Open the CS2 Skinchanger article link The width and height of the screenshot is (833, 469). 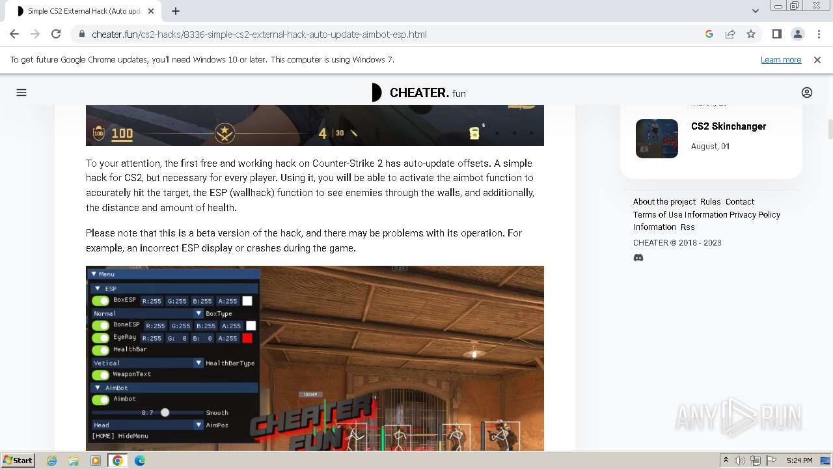[728, 126]
